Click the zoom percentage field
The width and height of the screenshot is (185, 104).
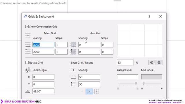[x=125, y=62]
